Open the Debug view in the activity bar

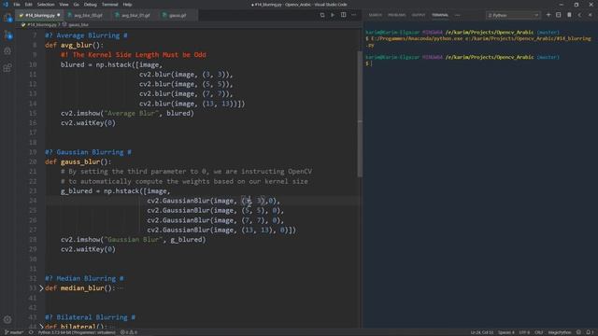pyautogui.click(x=7, y=51)
